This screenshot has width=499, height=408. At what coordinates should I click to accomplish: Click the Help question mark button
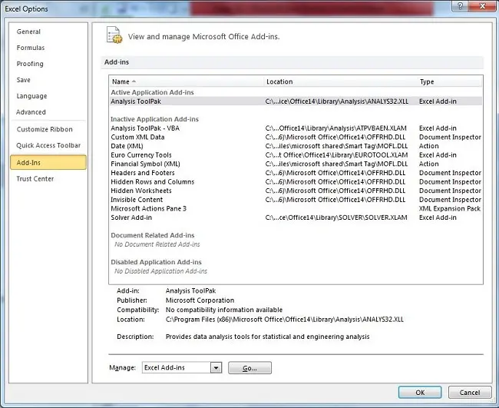point(460,6)
